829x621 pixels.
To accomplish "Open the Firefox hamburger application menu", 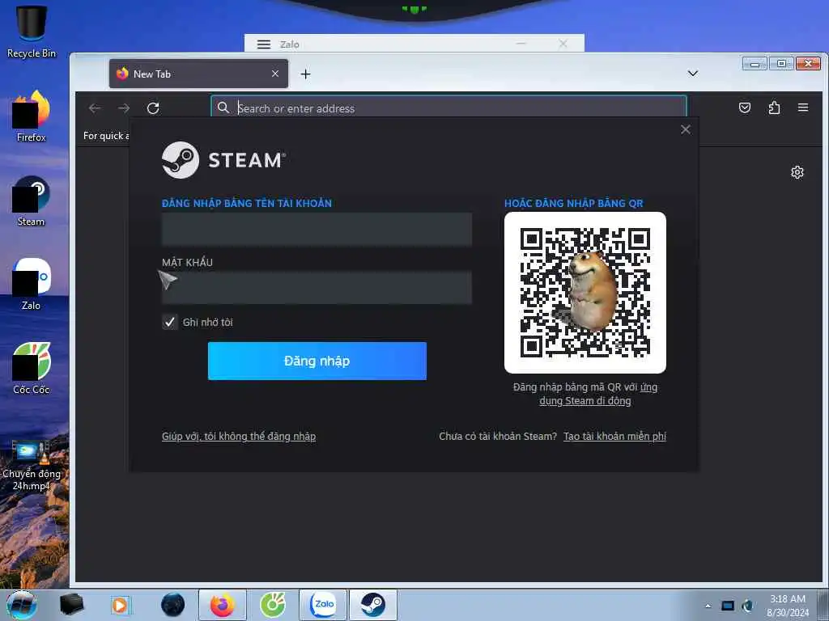I will [803, 108].
